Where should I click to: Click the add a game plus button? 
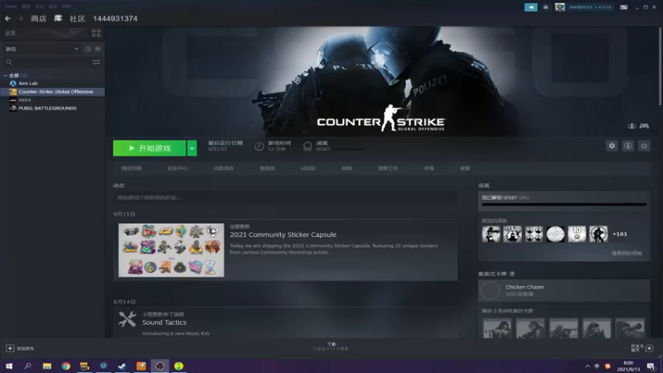click(x=10, y=348)
